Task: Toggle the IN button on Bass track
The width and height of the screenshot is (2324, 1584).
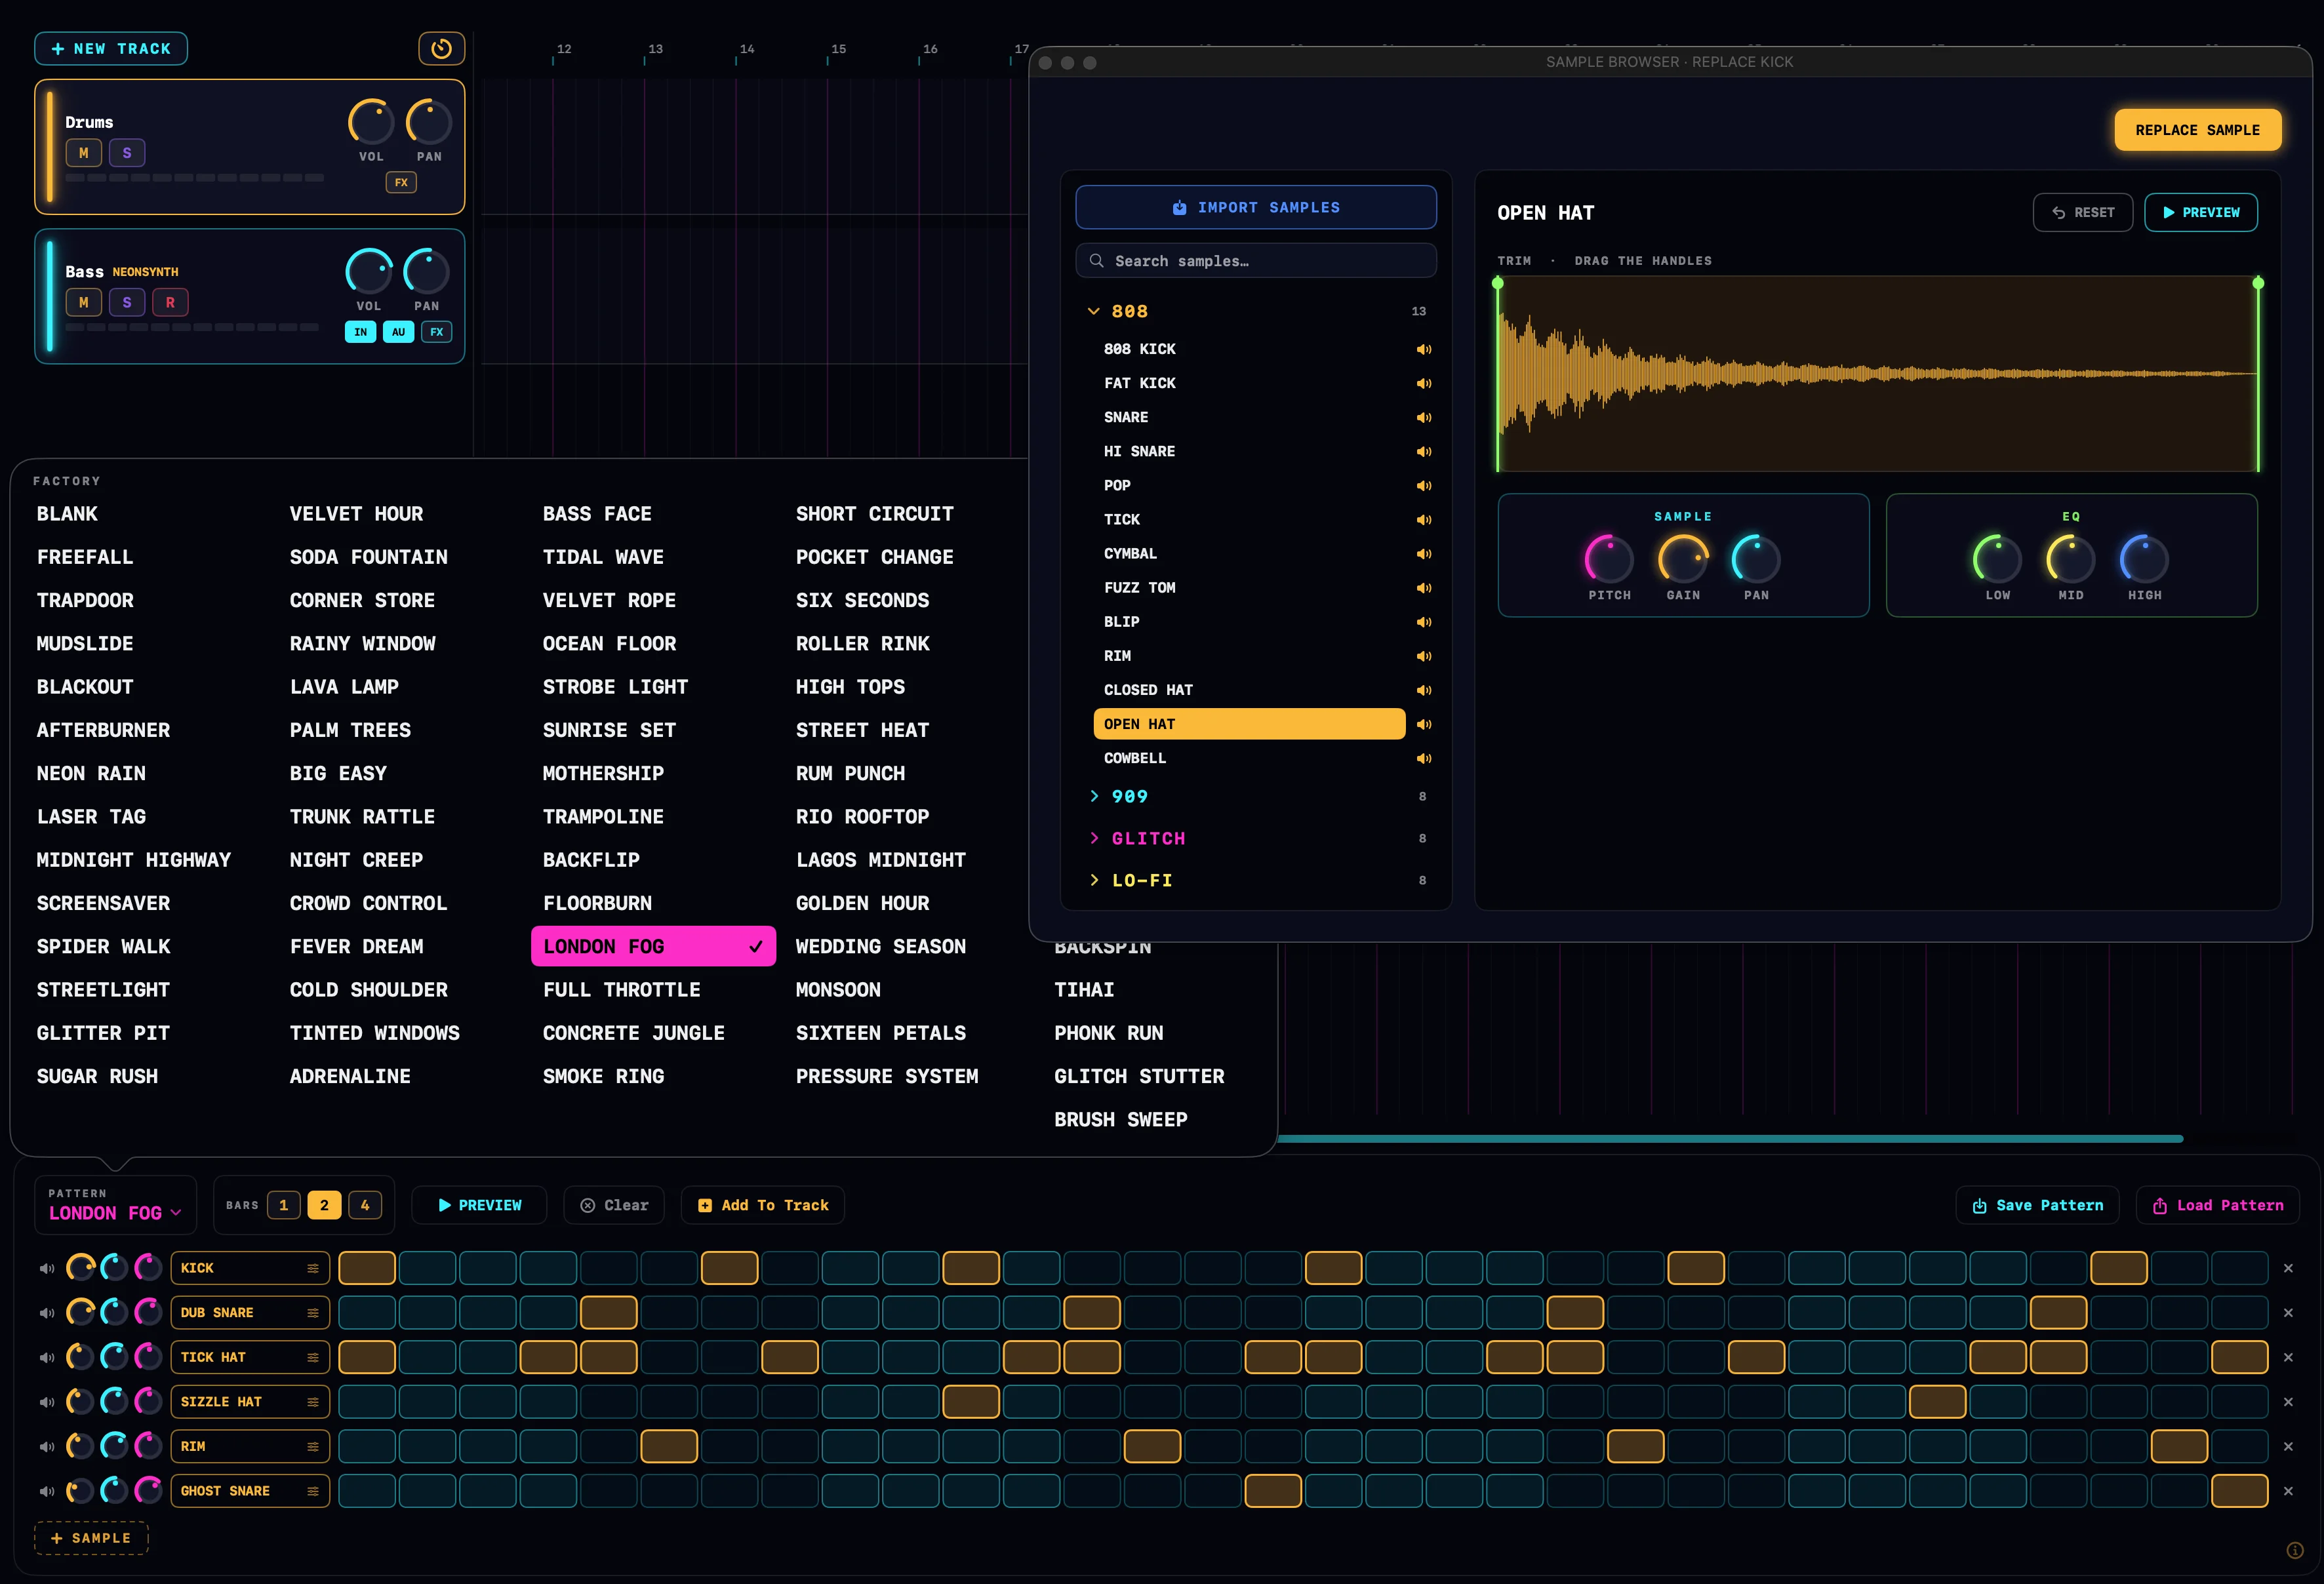Action: point(361,332)
